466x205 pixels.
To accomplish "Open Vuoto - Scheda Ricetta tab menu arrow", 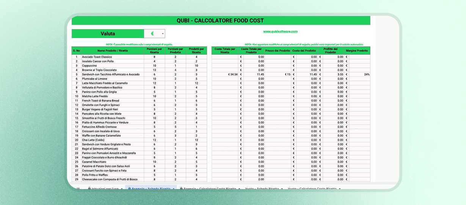I will (x=282, y=188).
